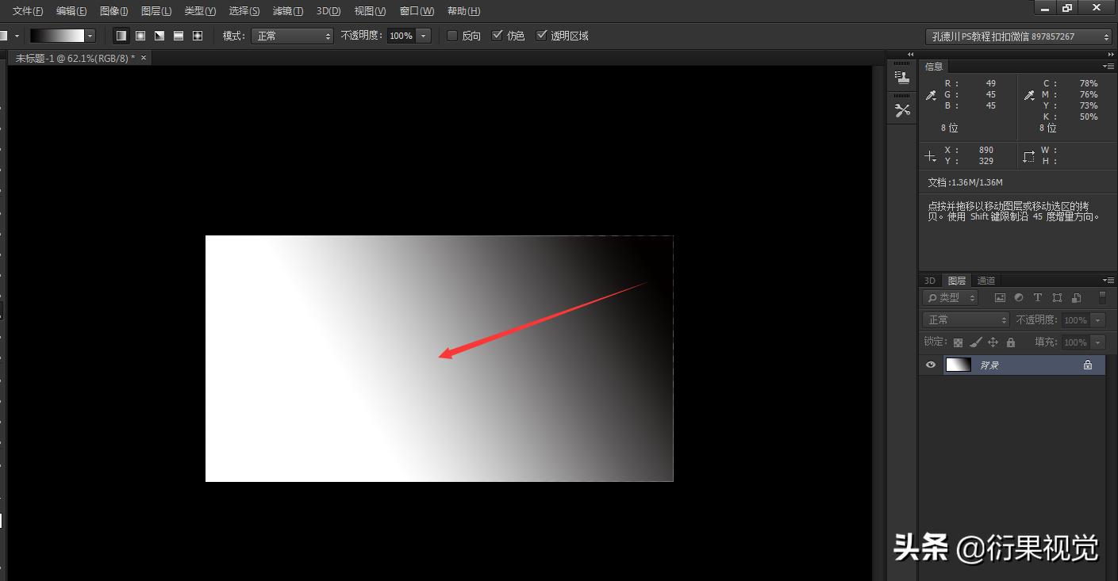Switch to the 通道 (Channels) tab

(985, 280)
